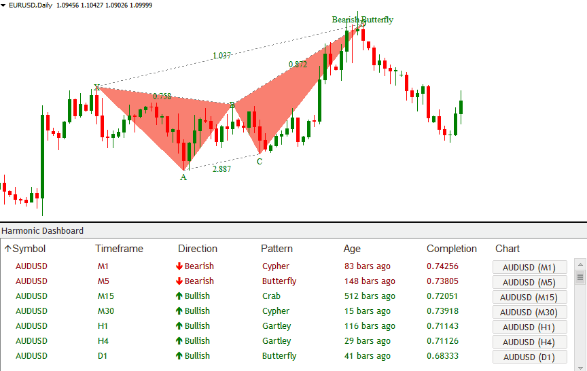Click the green bullish arrow in M30 row
Viewport: 587px width, 371px height.
tap(179, 311)
